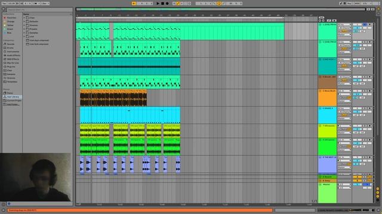Arm track 1 PRISM for recording
Image resolution: width=382 pixels, height=214 pixels.
click(x=370, y=24)
